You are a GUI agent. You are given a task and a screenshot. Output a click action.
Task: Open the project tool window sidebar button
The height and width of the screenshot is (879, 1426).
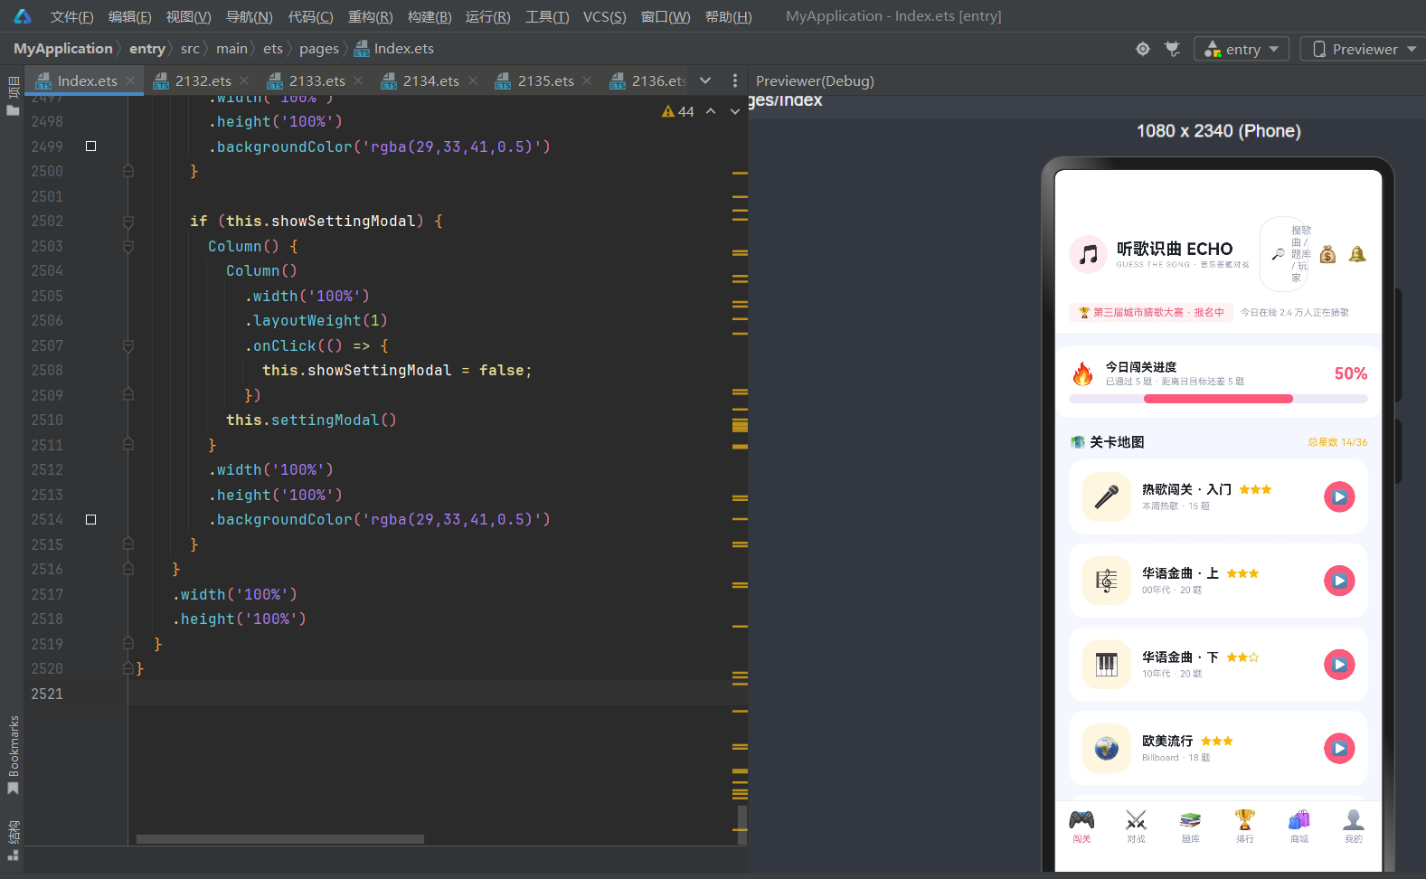(13, 97)
